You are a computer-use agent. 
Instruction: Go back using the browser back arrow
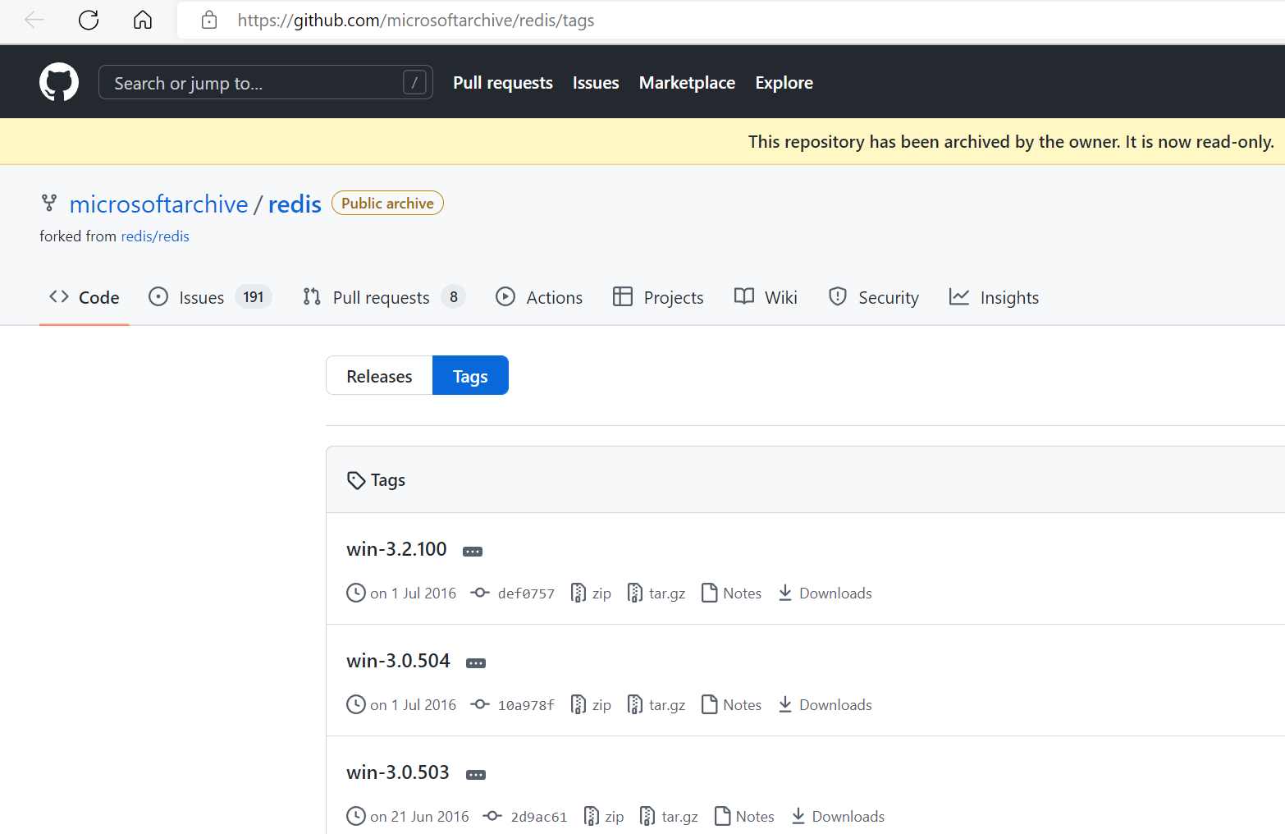click(34, 21)
